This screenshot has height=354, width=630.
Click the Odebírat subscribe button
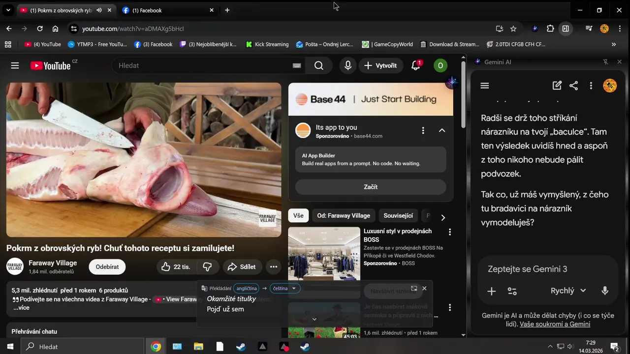(x=107, y=266)
